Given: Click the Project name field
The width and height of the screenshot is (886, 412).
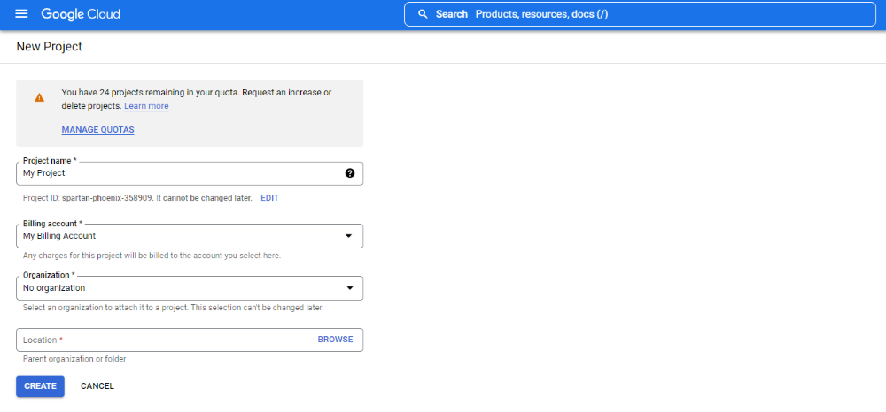Looking at the screenshot, I should 190,173.
